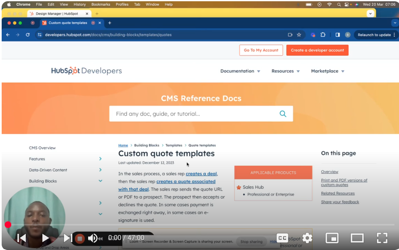Open the tab search dropdown at the right of the front tab strip

coord(395,23)
